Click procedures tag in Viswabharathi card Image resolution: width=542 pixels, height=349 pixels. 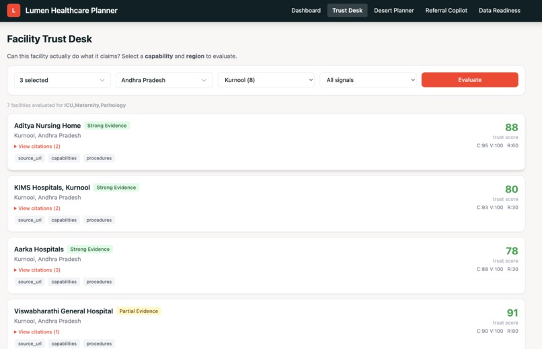click(99, 344)
